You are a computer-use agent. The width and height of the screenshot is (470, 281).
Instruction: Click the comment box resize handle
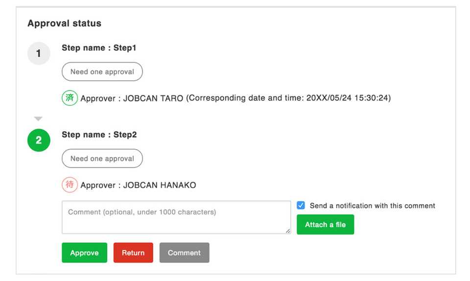287,231
